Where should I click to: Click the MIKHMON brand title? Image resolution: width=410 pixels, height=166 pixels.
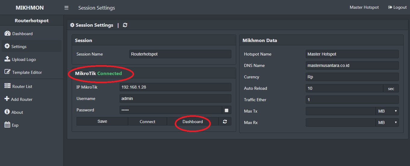(30, 8)
